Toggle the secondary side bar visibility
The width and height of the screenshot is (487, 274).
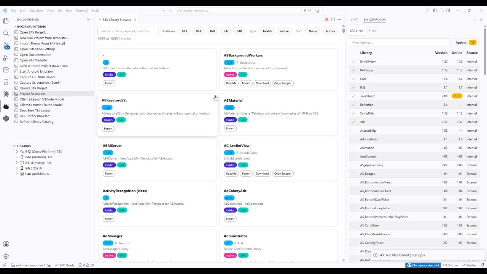448,10
